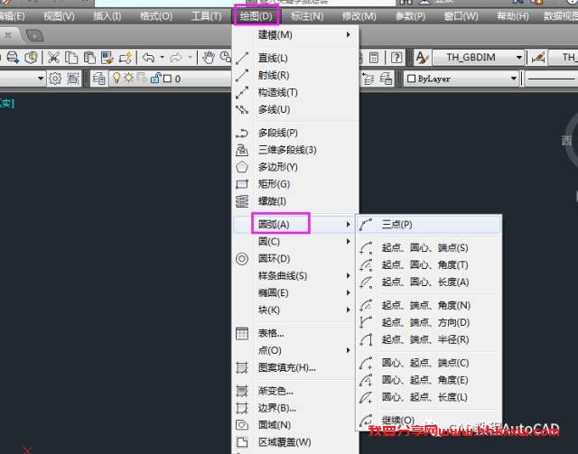The image size is (578, 454).
Task: Click the copy toolbar icon
Action: point(70,58)
